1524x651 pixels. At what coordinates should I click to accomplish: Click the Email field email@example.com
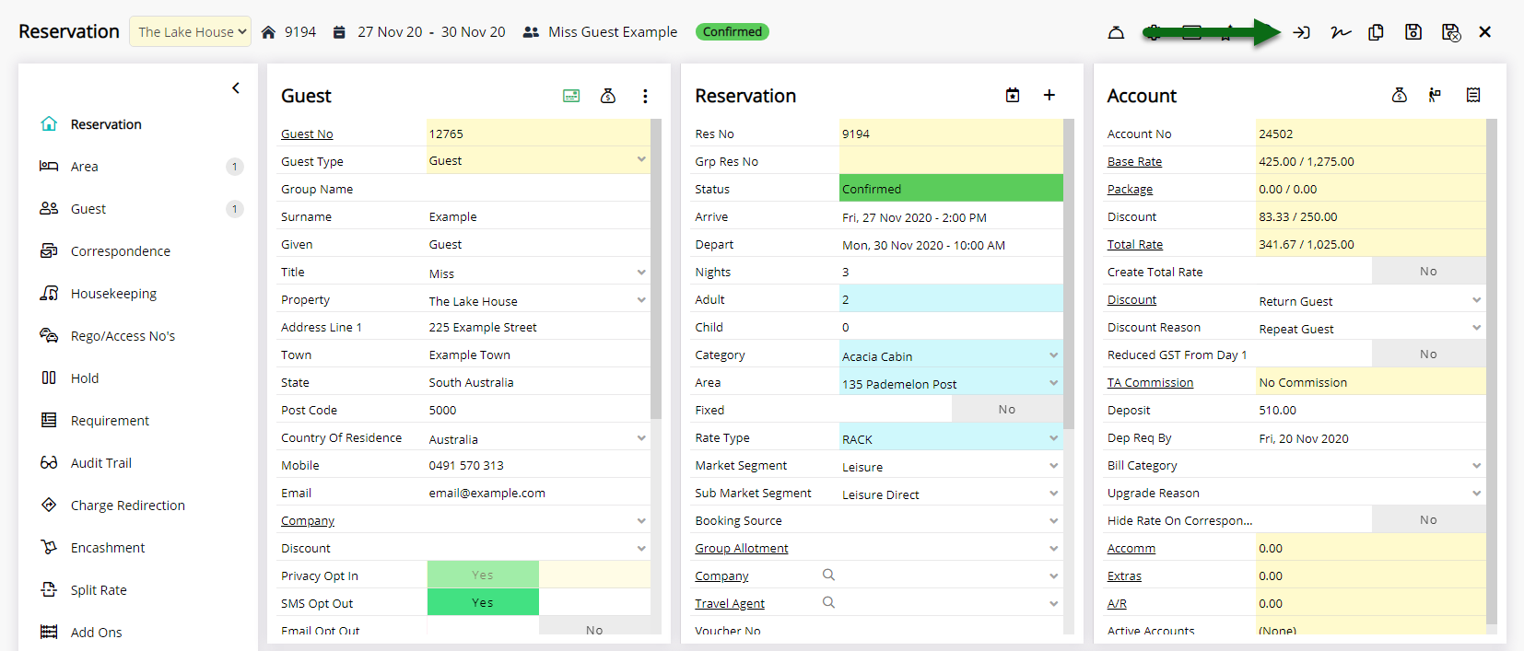(538, 493)
